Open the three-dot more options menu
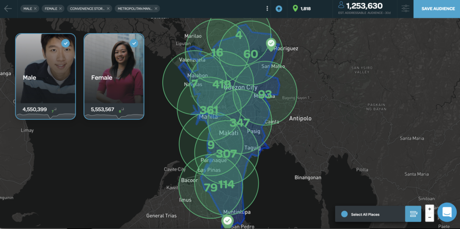This screenshot has width=460, height=229. pyautogui.click(x=267, y=9)
